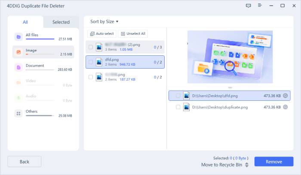Screen dimensions: 301x175
Task: Click the Document category icon
Action: (x=18, y=67)
